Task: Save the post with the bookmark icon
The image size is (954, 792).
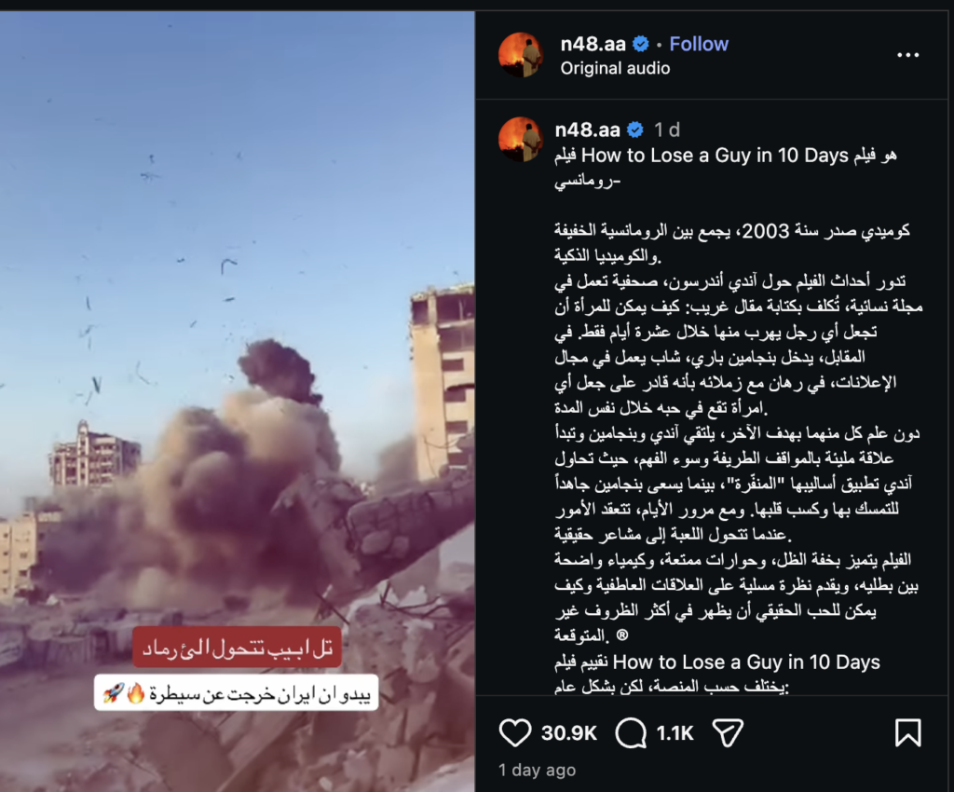Action: point(907,732)
